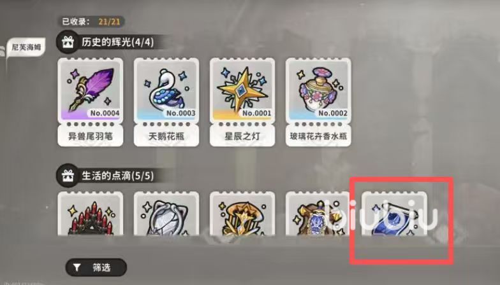Open the silver mirror collectible card
Screen dimensions: 500x285
(x=166, y=214)
